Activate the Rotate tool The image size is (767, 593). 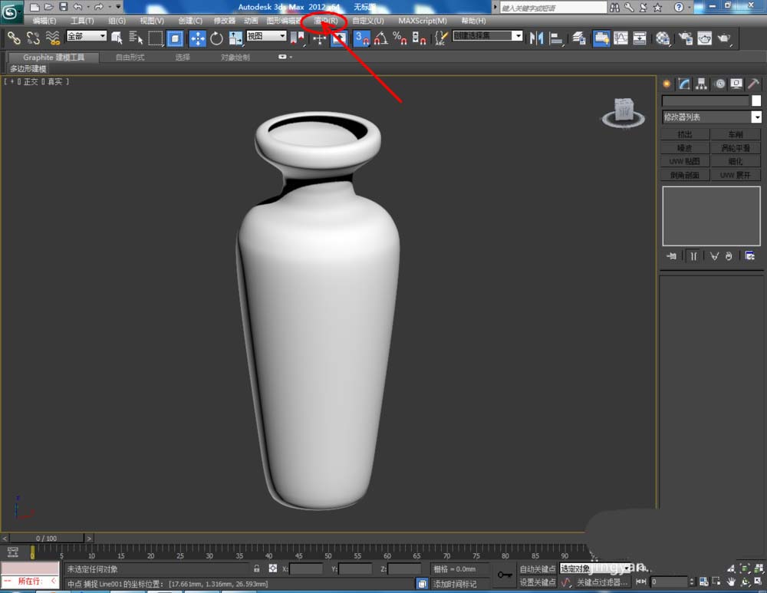pyautogui.click(x=216, y=38)
